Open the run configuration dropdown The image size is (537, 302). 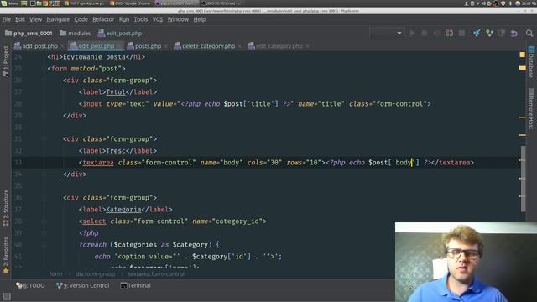[388, 34]
